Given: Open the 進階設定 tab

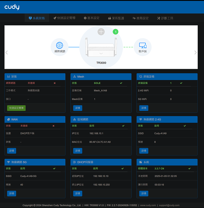Looking at the screenshot, I should (141, 18).
